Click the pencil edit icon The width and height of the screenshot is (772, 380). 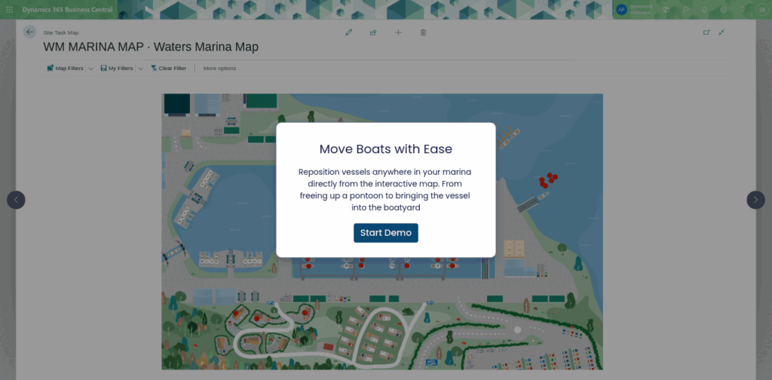click(x=349, y=32)
